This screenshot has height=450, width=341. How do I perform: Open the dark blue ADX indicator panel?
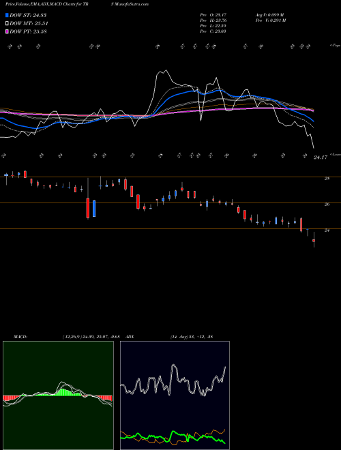tap(175, 395)
